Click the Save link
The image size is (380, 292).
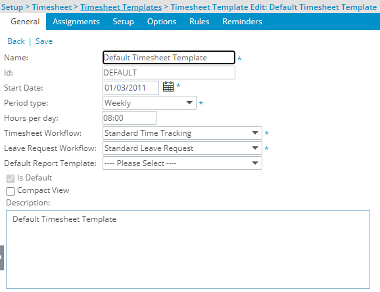point(44,41)
